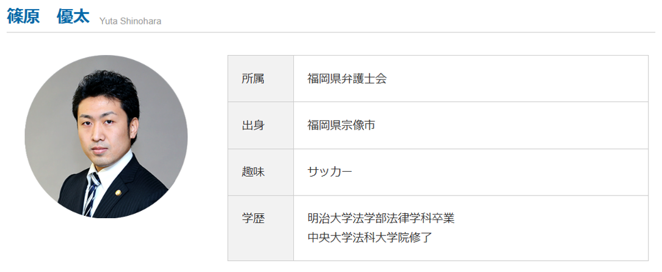Click the striped necktie in the photo
662x272 pixels.
(92, 193)
